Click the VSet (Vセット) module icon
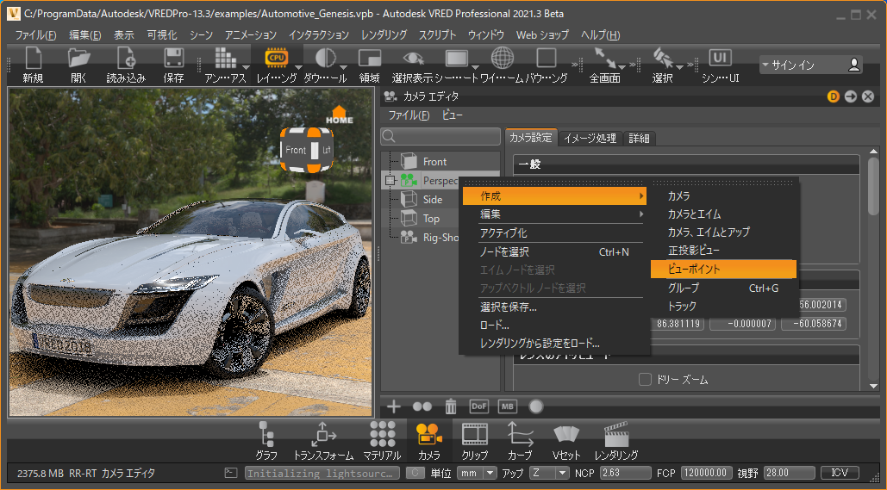This screenshot has height=490, width=887. click(565, 434)
